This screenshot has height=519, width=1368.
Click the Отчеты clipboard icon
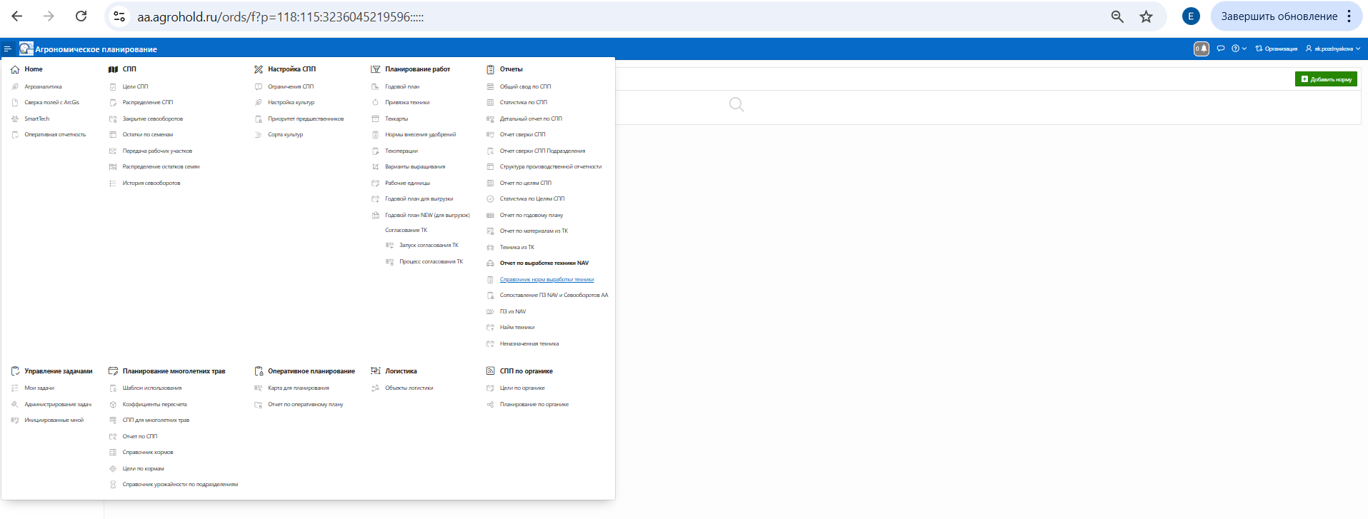[490, 69]
